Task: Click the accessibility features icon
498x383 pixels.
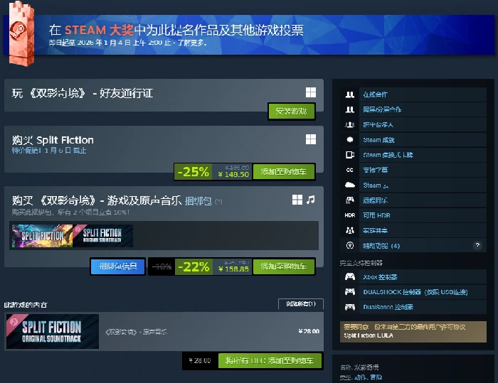Action: pos(350,245)
